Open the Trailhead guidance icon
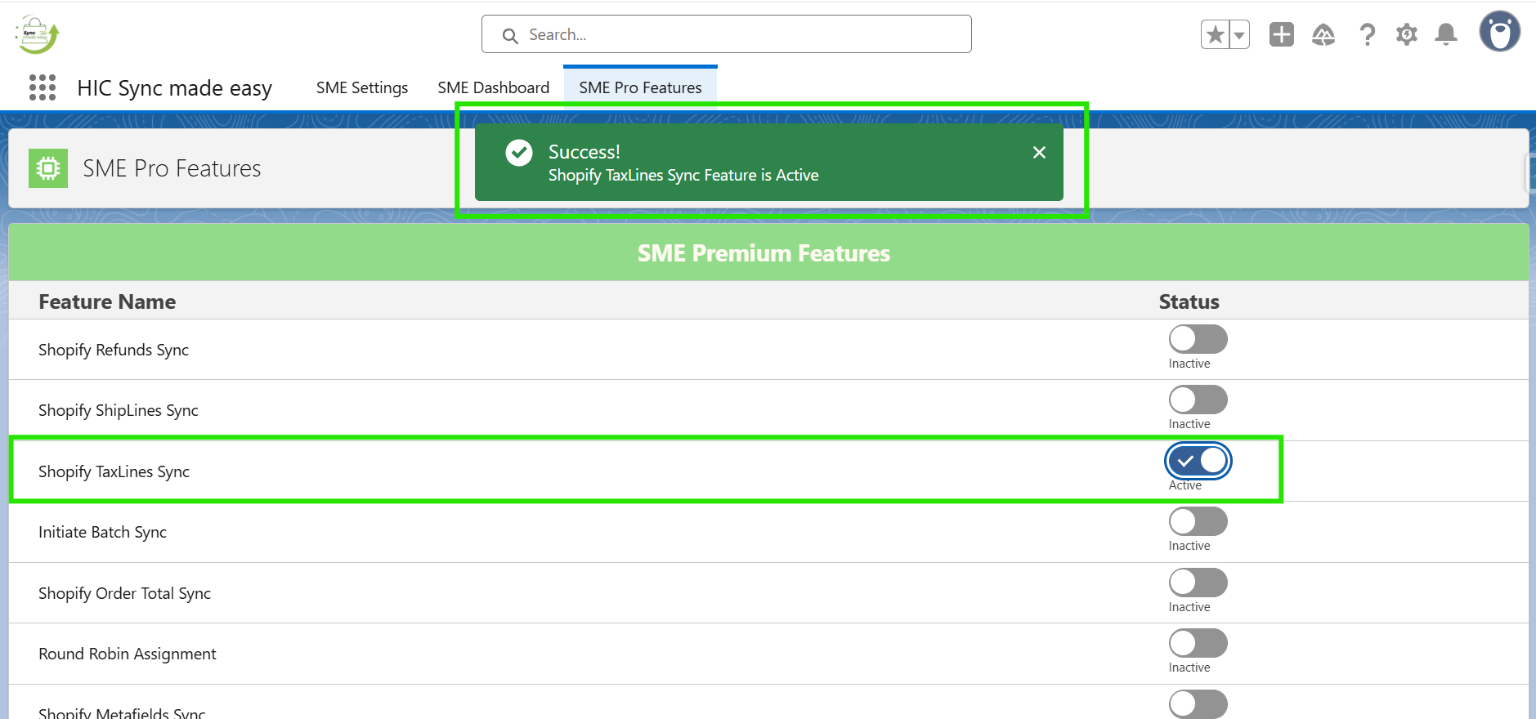 pos(1323,34)
